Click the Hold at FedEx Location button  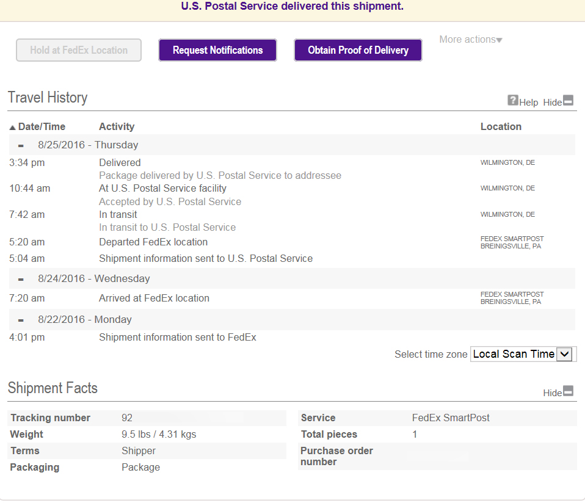(x=79, y=50)
